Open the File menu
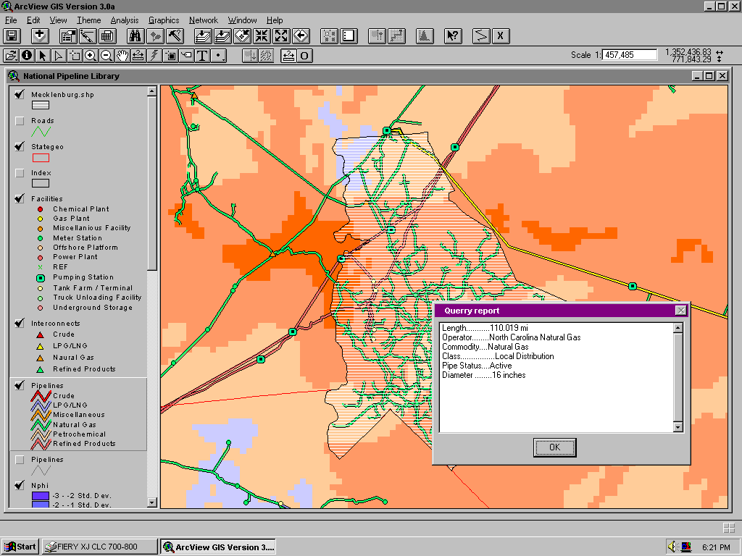The width and height of the screenshot is (742, 556). click(11, 20)
